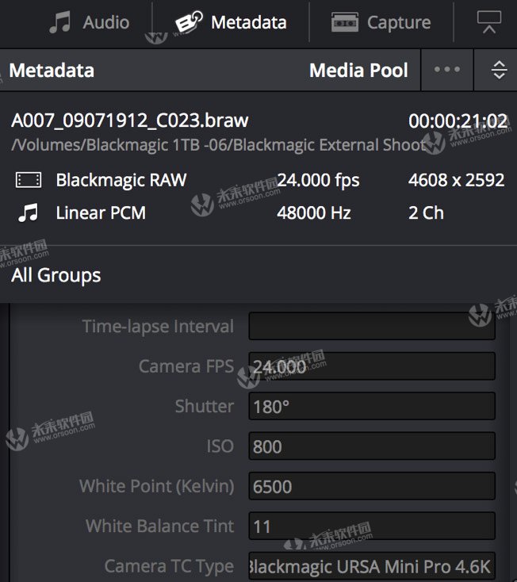Click the Camera FPS field showing 24.000
517x582 pixels.
tap(372, 366)
